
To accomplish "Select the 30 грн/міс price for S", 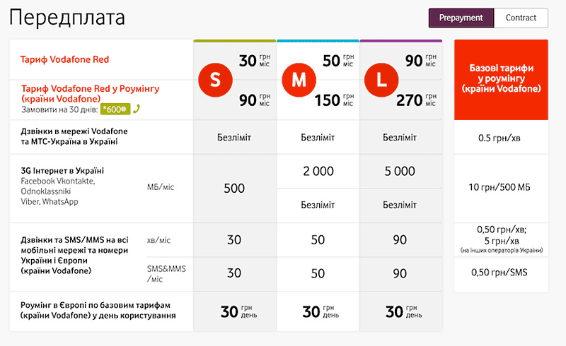I will (x=255, y=61).
